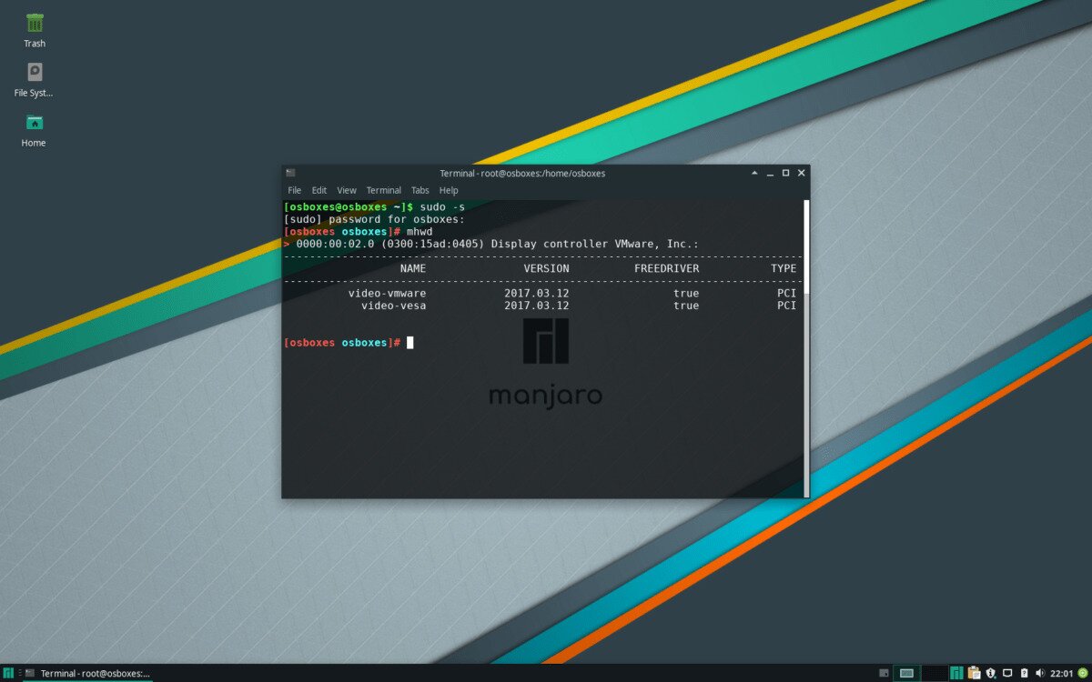Open the Help menu in Terminal

pyautogui.click(x=449, y=190)
